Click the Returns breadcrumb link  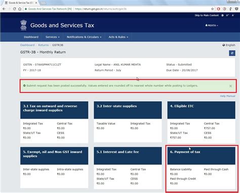(x=44, y=45)
